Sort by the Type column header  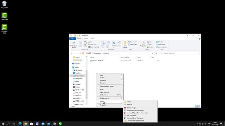click(139, 57)
